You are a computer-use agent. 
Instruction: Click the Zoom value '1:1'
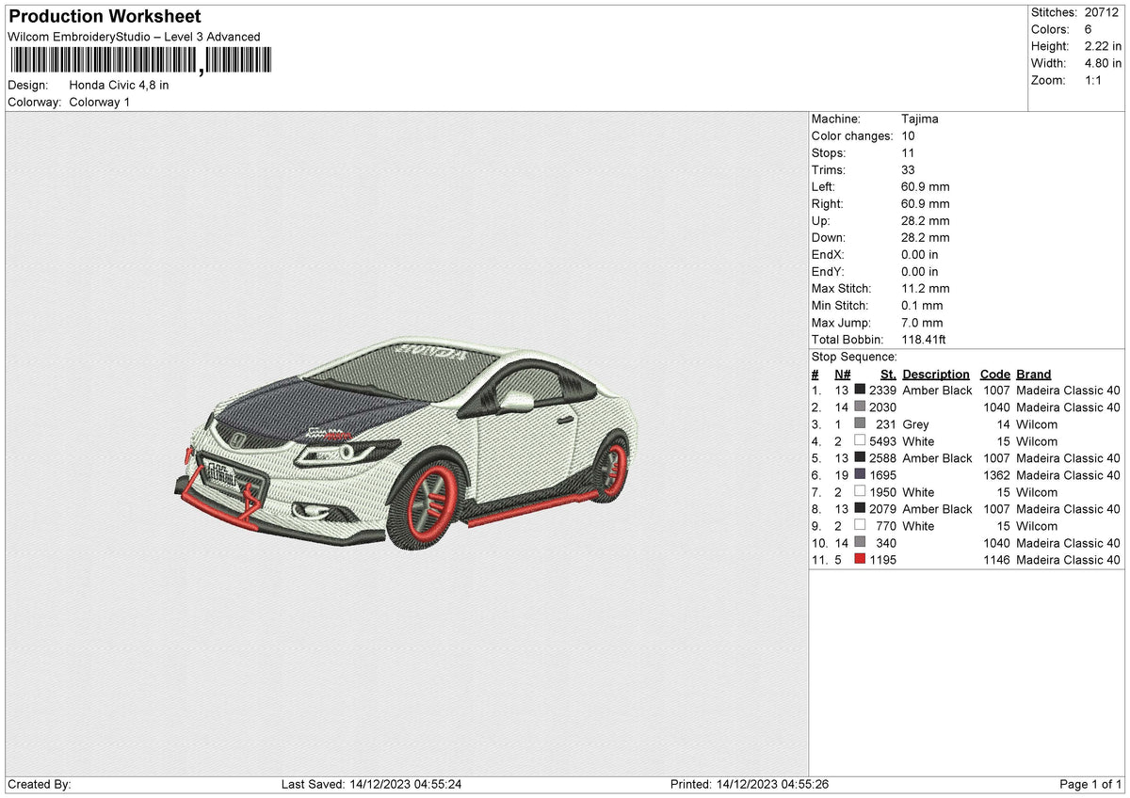[1094, 80]
